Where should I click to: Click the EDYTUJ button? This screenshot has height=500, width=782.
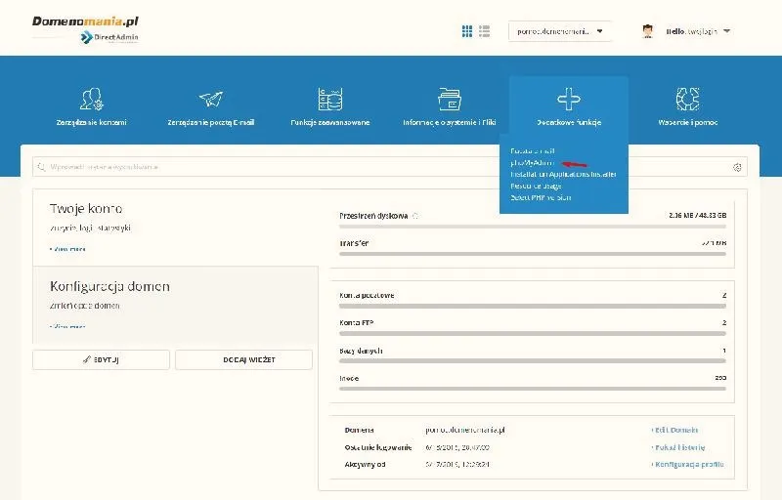point(102,359)
